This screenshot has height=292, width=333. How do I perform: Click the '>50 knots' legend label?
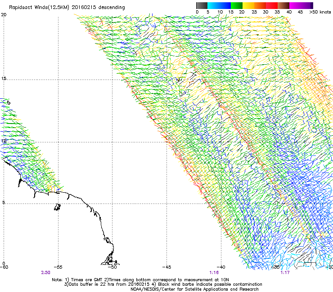(320, 12)
